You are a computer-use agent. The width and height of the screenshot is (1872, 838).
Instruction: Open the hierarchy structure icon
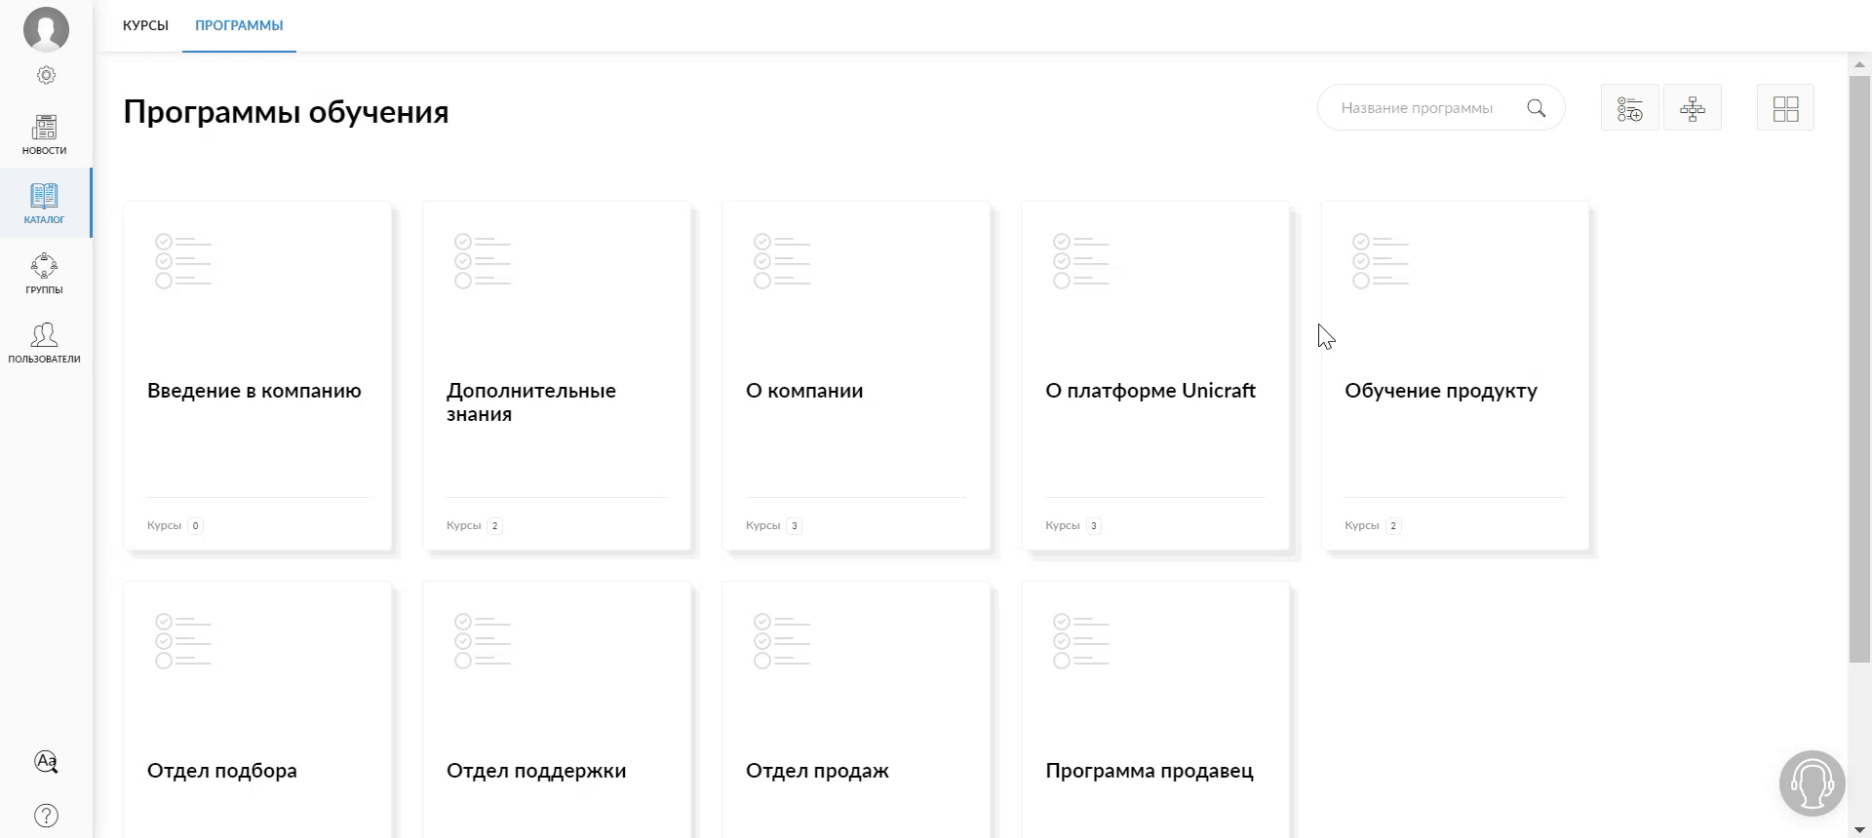point(1693,108)
